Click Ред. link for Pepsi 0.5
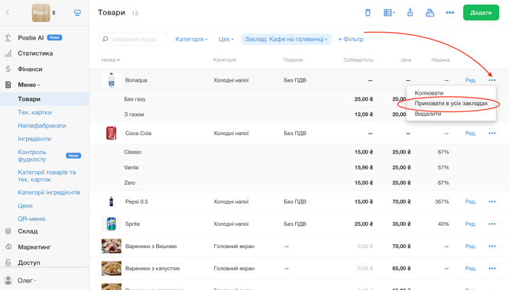512x290 pixels. pyautogui.click(x=471, y=202)
